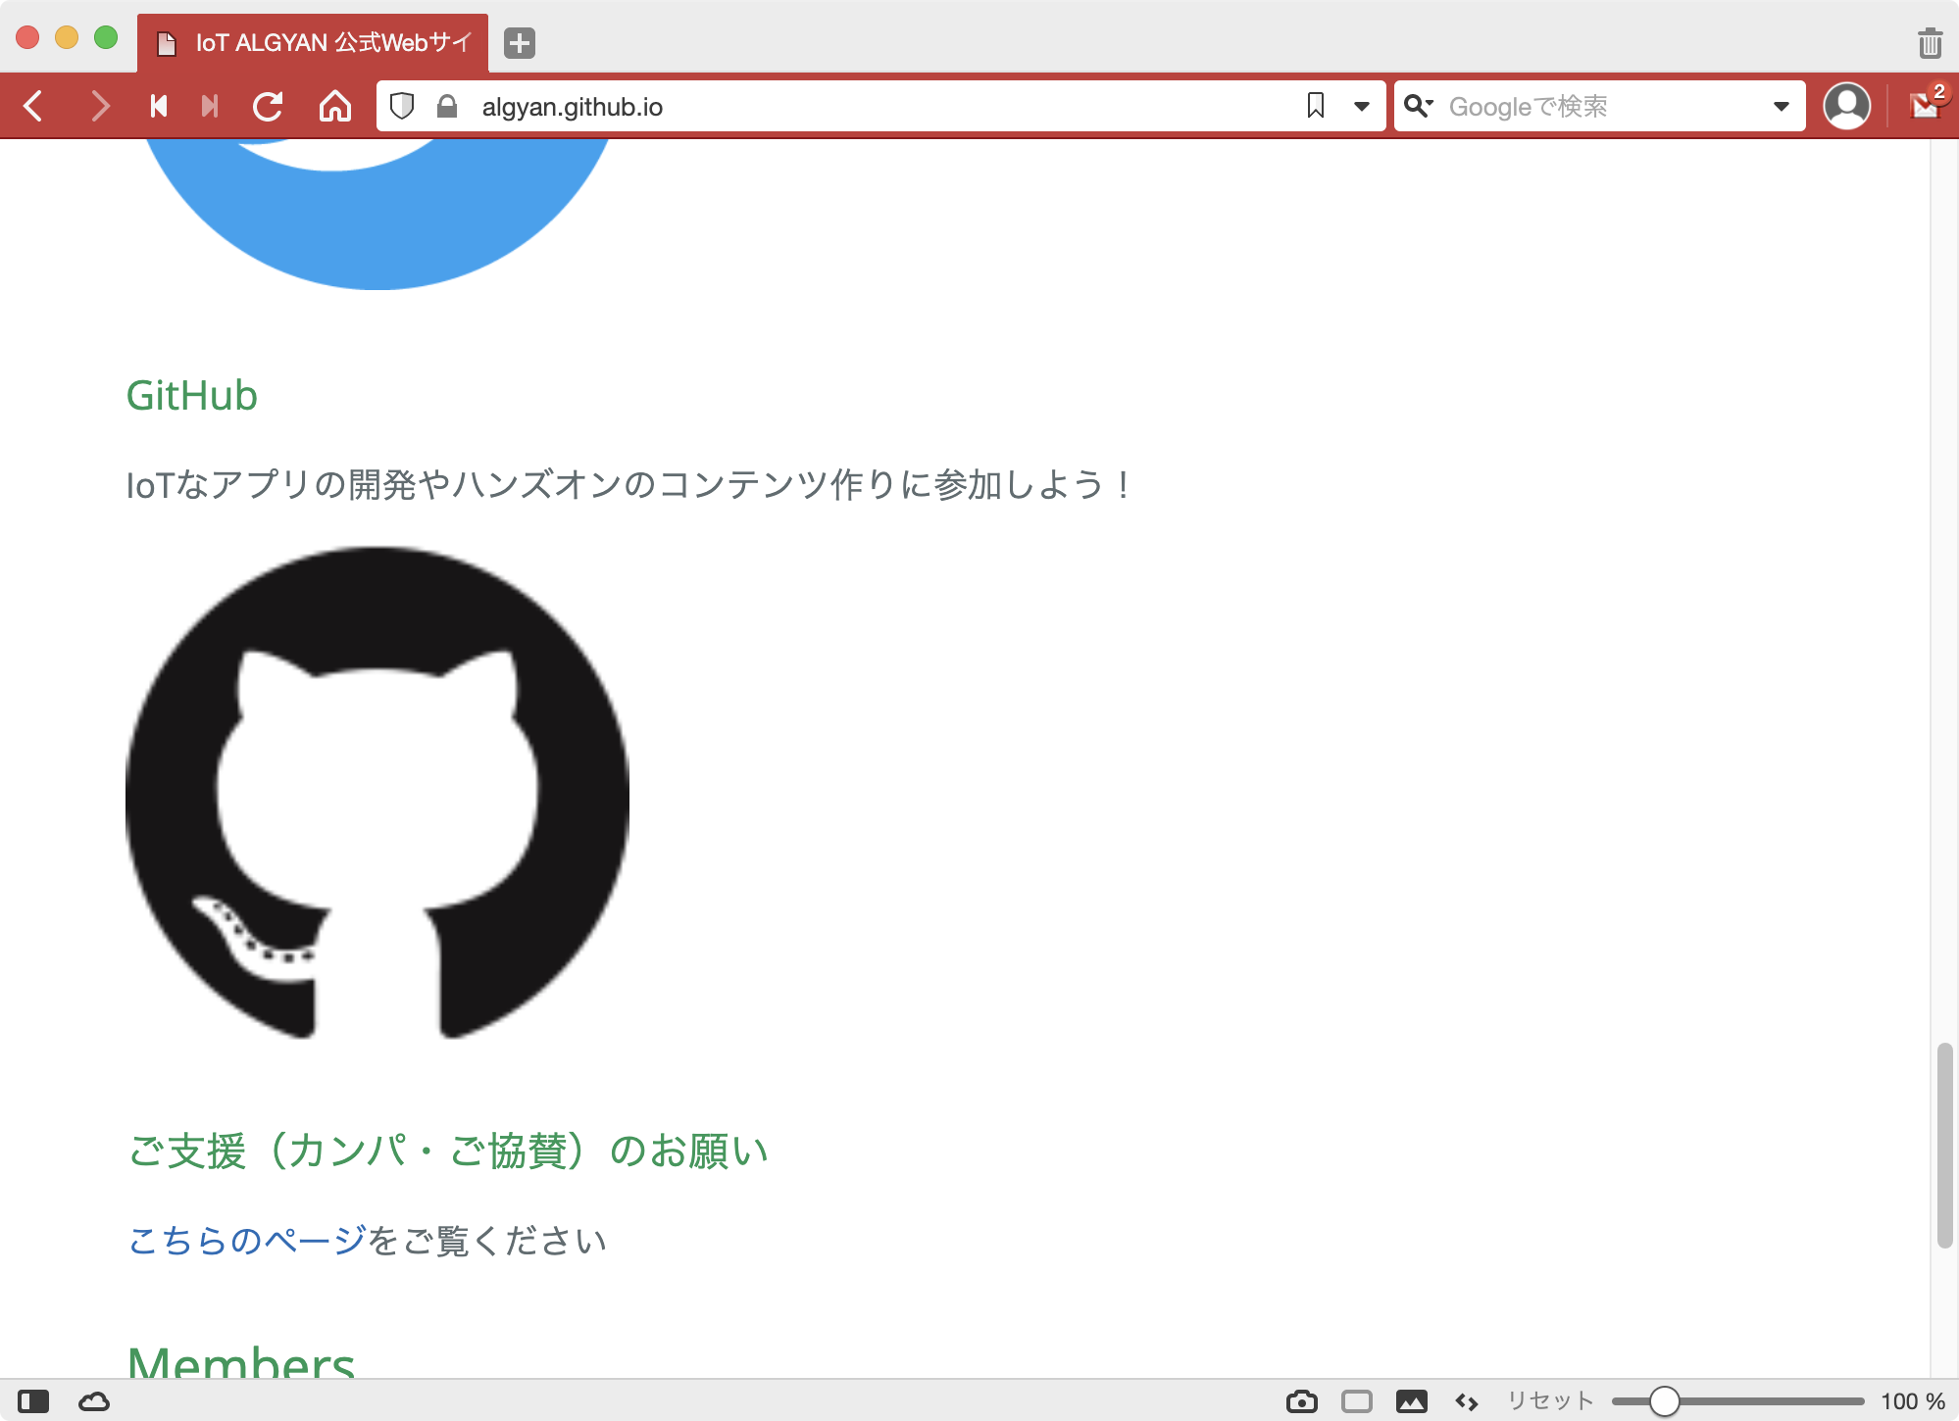Click the rewind history icon
The height and width of the screenshot is (1421, 1959).
(159, 106)
